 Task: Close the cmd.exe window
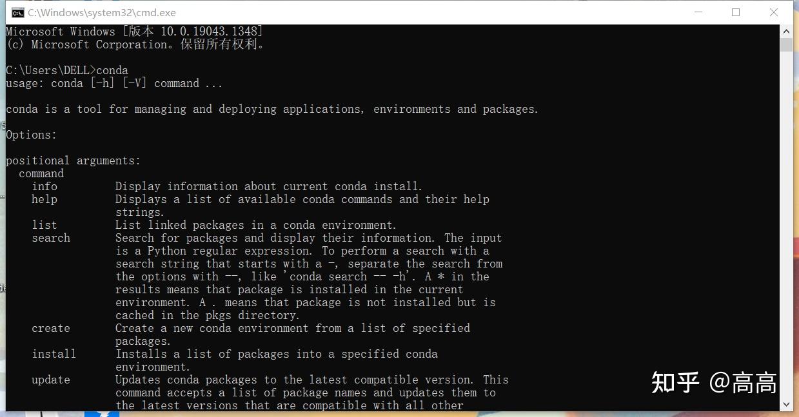click(774, 12)
